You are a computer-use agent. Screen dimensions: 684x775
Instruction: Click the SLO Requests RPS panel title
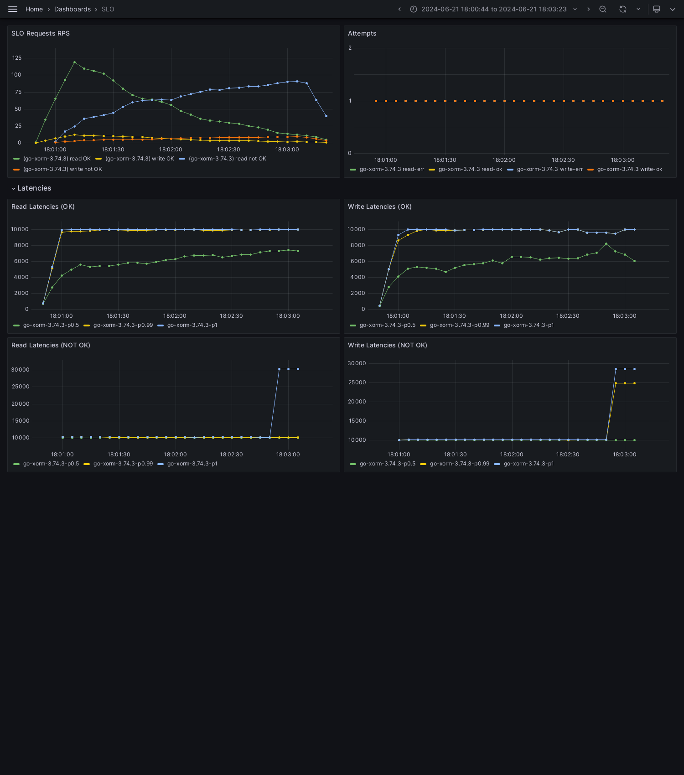(x=41, y=33)
